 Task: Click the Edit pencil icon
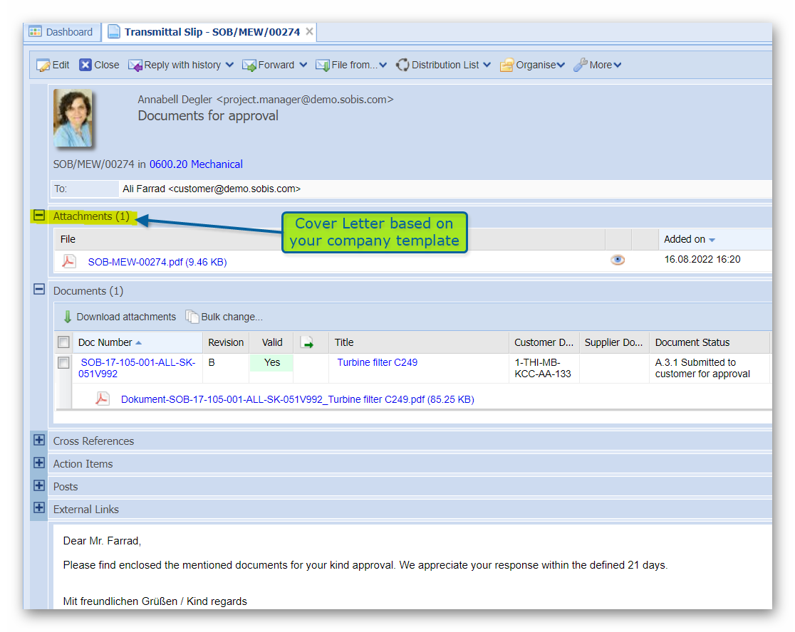(x=43, y=65)
